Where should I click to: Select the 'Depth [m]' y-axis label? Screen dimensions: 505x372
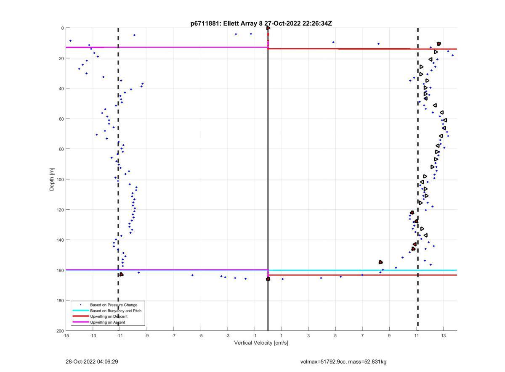[x=52, y=179]
